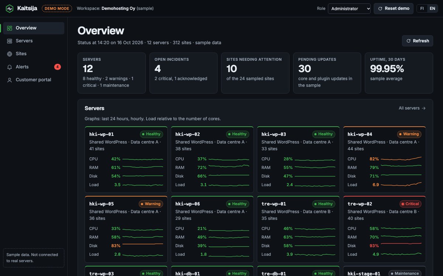Click the Servers summary card showing 12
Screen dimensions: 443x276
tap(111, 73)
